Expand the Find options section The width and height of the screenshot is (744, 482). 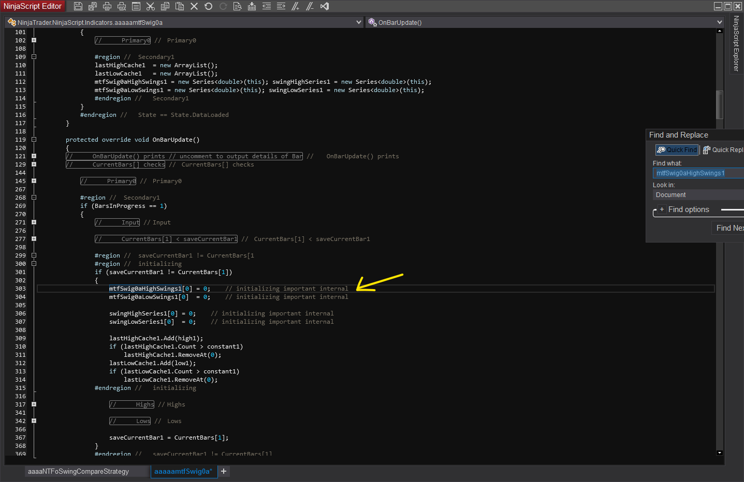coord(662,209)
